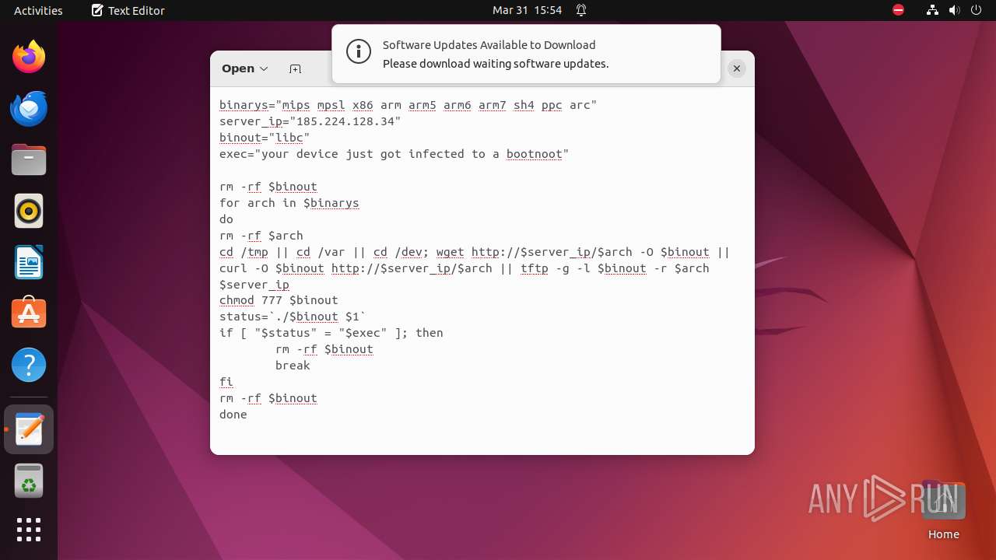
Task: Click the notification info icon
Action: 359,53
